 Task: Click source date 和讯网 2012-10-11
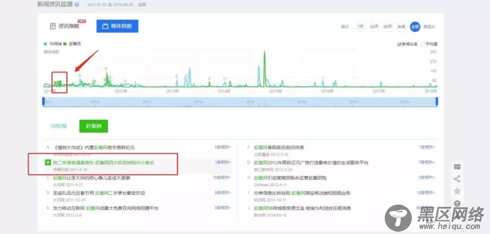pyautogui.click(x=270, y=200)
